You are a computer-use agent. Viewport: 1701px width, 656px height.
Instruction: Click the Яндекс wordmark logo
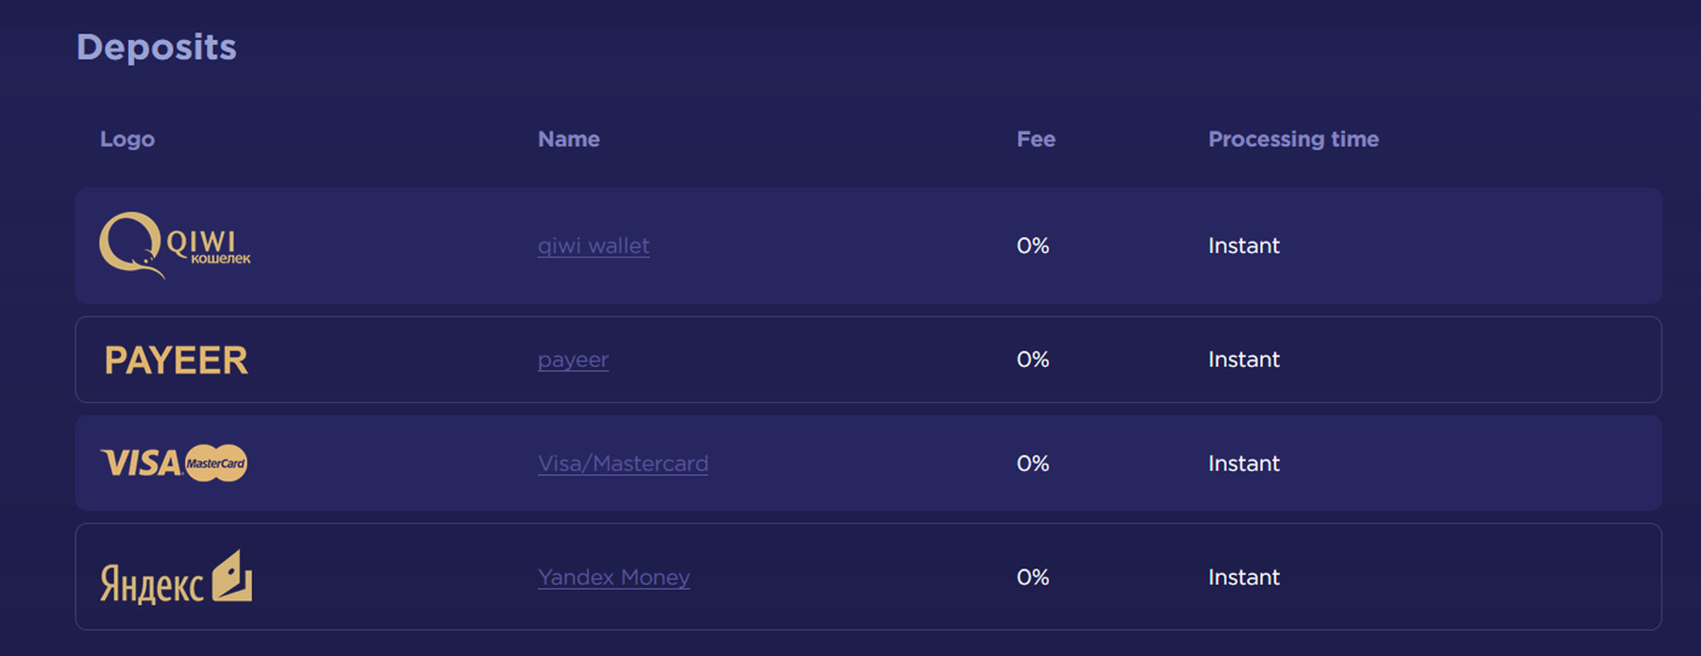tap(152, 584)
